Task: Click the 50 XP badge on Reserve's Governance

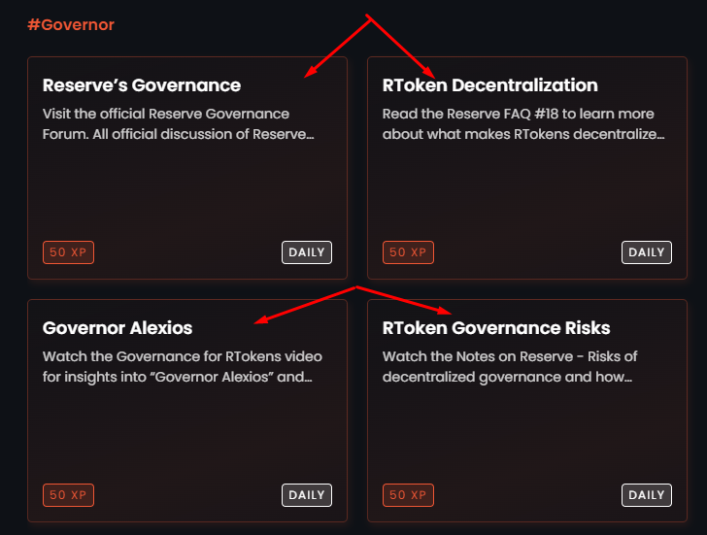Action: 68,252
